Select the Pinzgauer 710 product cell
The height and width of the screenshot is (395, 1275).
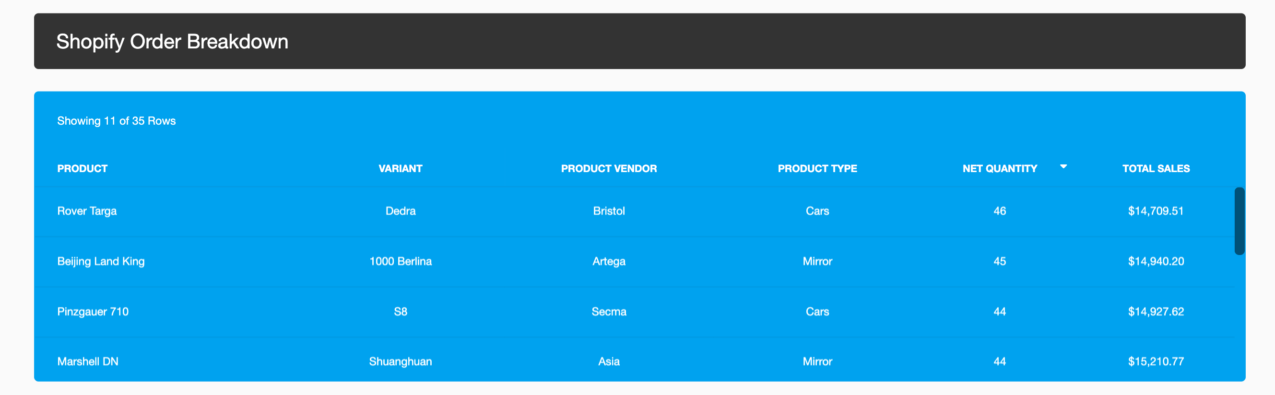click(x=93, y=312)
